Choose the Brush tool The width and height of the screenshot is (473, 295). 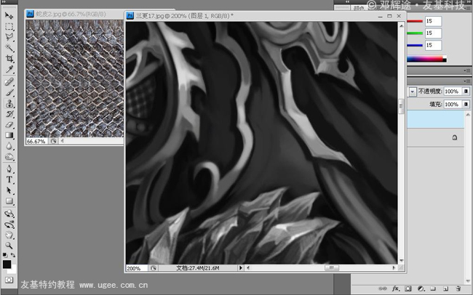coord(9,93)
